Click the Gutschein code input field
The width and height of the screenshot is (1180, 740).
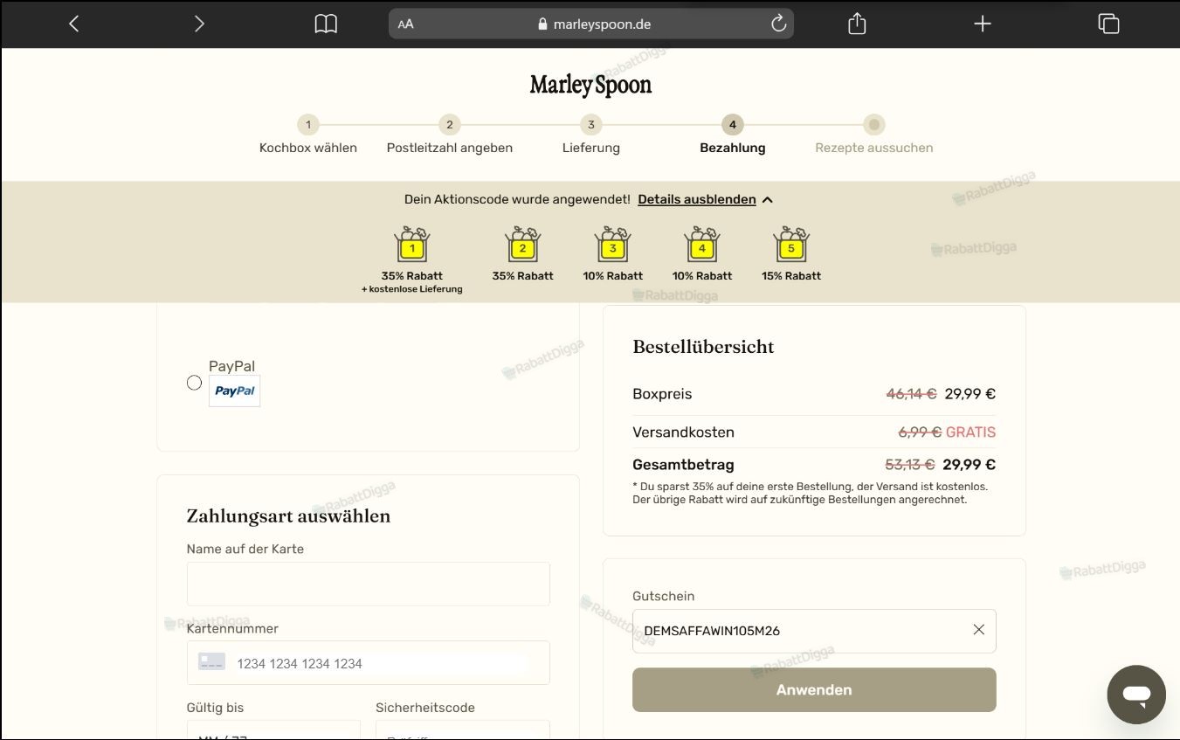click(814, 631)
